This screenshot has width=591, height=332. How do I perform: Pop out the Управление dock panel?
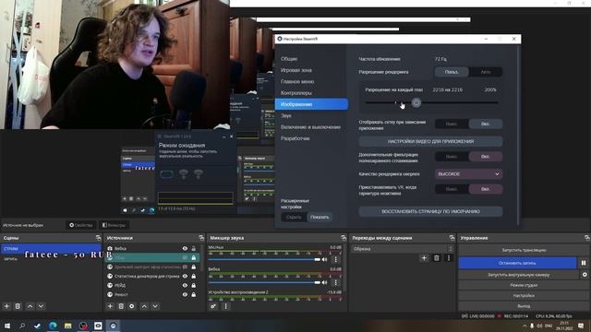tap(587, 238)
